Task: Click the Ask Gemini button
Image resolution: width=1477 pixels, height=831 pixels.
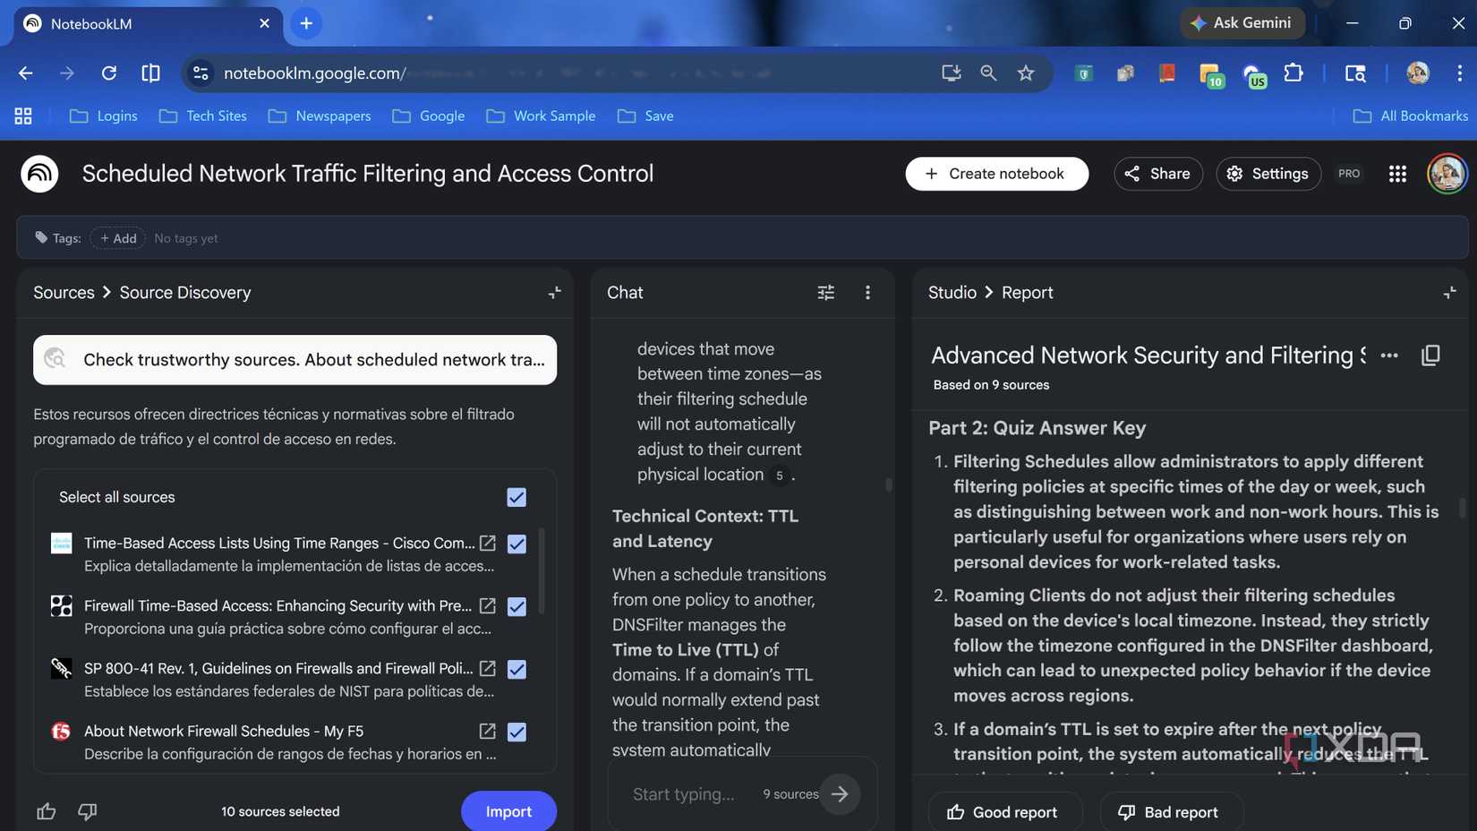Action: pos(1242,23)
